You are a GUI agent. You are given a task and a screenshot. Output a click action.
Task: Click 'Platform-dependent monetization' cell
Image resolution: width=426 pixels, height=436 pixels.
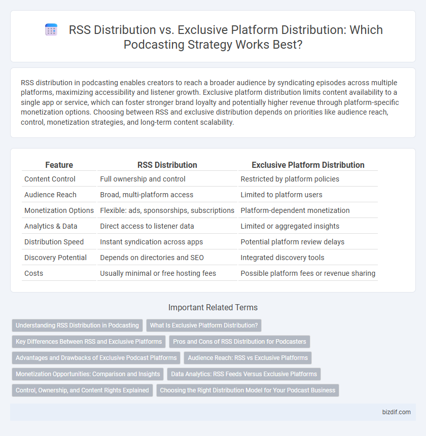coord(308,210)
